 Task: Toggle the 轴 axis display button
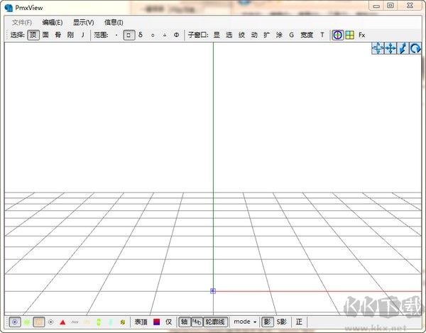point(184,322)
